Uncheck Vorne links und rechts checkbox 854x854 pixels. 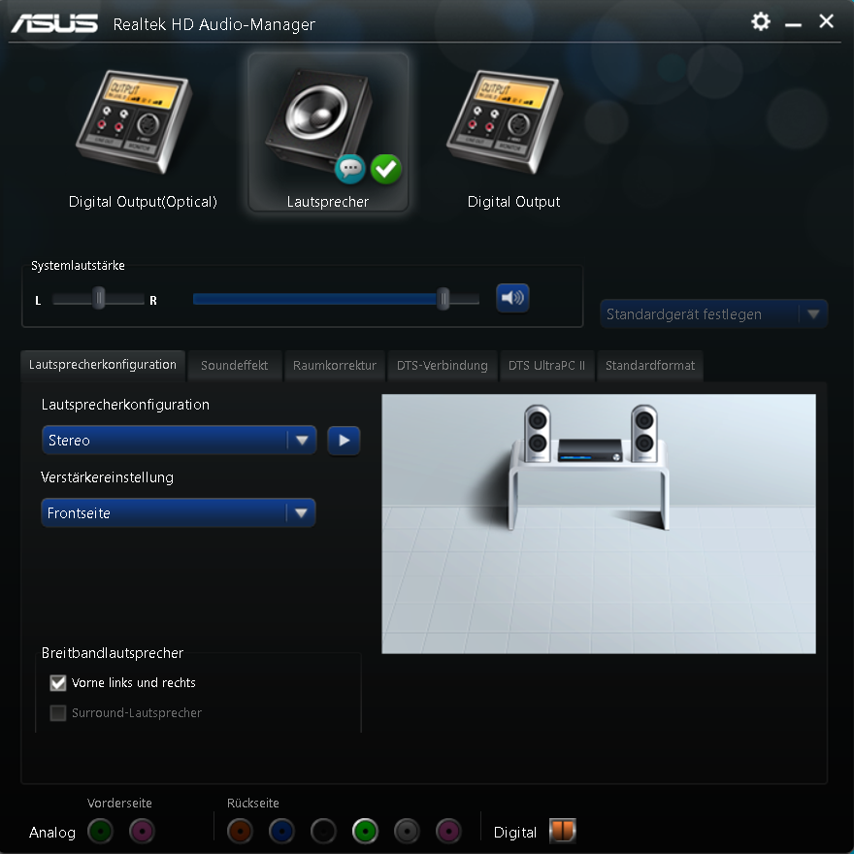pos(57,682)
